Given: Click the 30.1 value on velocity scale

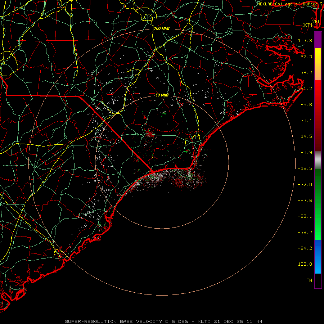Looking at the screenshot, I should [x=306, y=121].
